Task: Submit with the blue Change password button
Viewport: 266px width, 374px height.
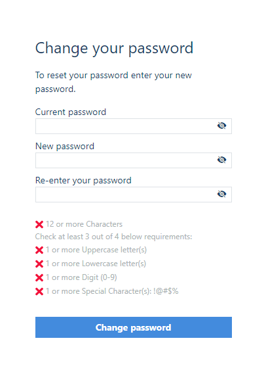Action: 134,327
